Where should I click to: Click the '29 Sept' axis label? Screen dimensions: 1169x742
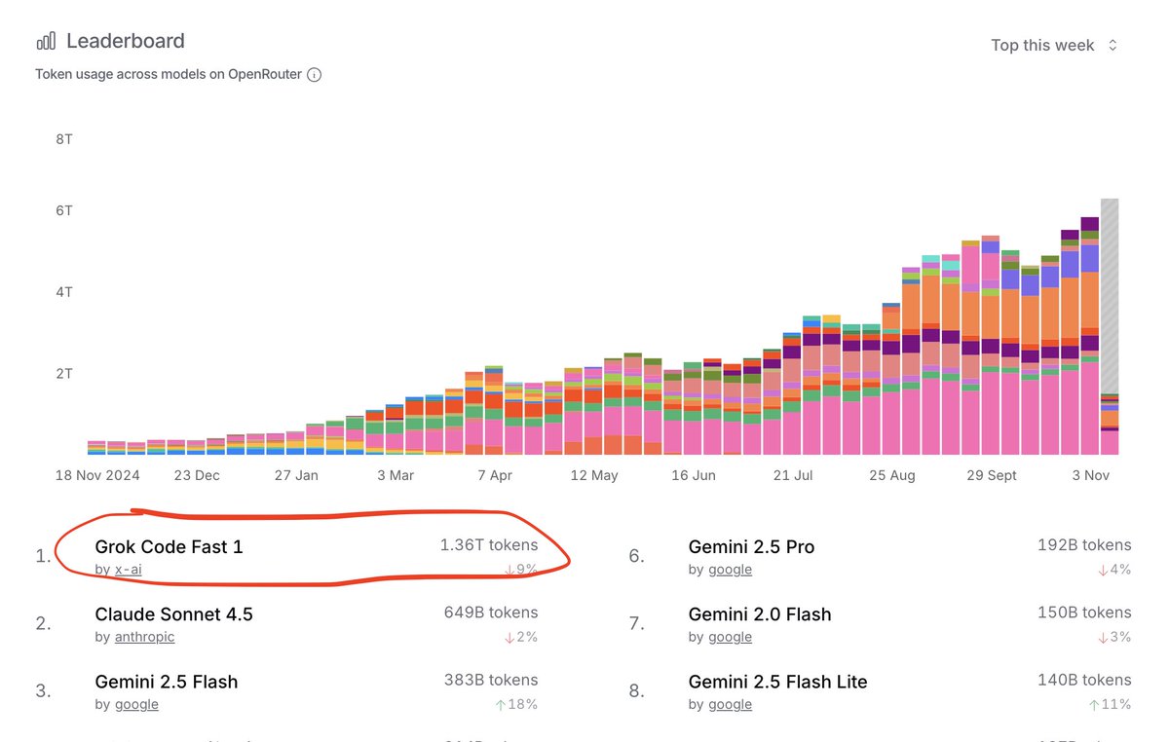992,475
